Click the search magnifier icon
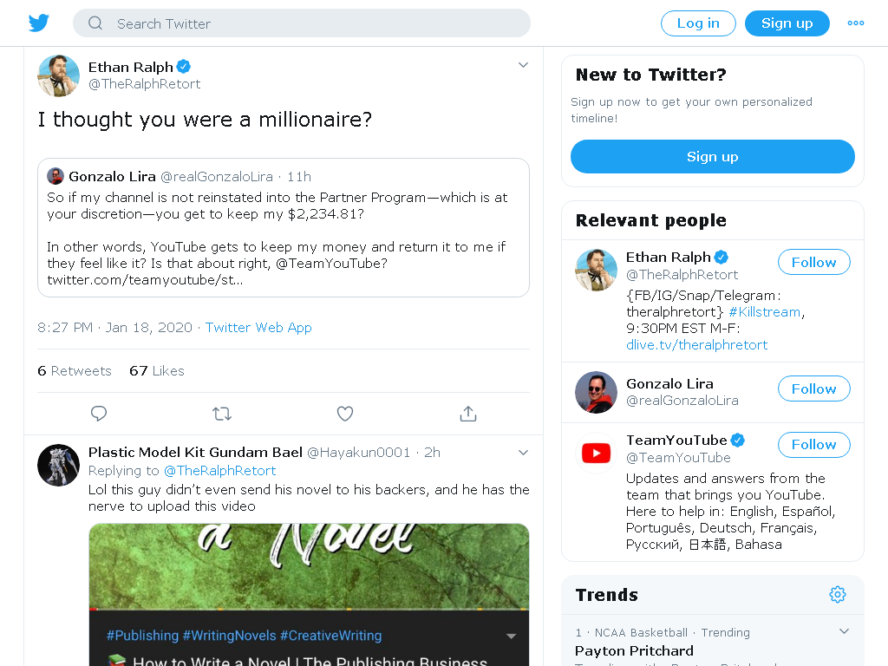The image size is (888, 666). (x=95, y=23)
